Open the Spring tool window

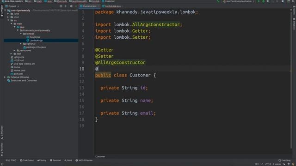(x=42, y=160)
